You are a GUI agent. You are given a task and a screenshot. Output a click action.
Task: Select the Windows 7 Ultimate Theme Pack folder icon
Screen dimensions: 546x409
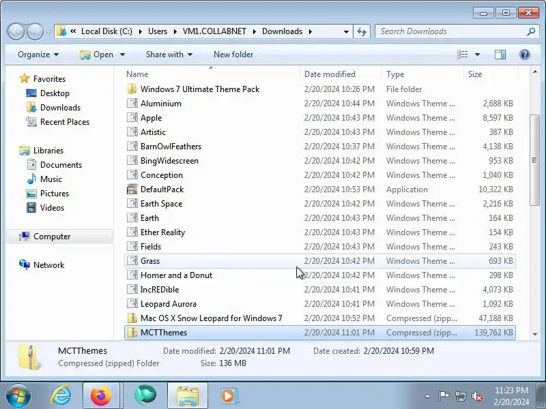(x=132, y=89)
